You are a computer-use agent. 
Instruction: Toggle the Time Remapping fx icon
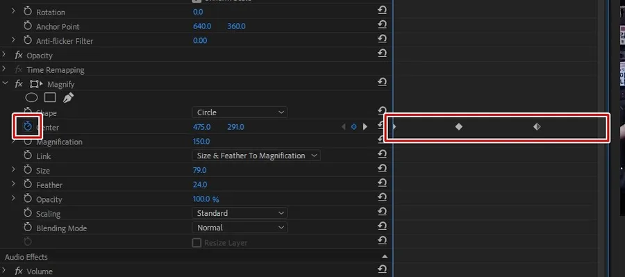tap(19, 69)
